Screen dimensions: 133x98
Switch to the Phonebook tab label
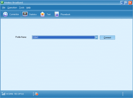point(65,14)
